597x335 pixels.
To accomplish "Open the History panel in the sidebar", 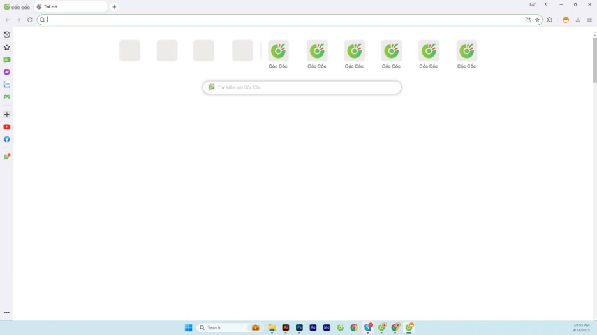I will pos(7,35).
